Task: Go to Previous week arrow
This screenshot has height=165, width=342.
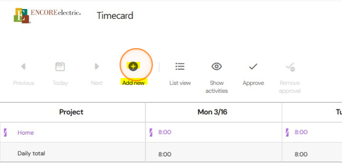Action: tap(23, 66)
